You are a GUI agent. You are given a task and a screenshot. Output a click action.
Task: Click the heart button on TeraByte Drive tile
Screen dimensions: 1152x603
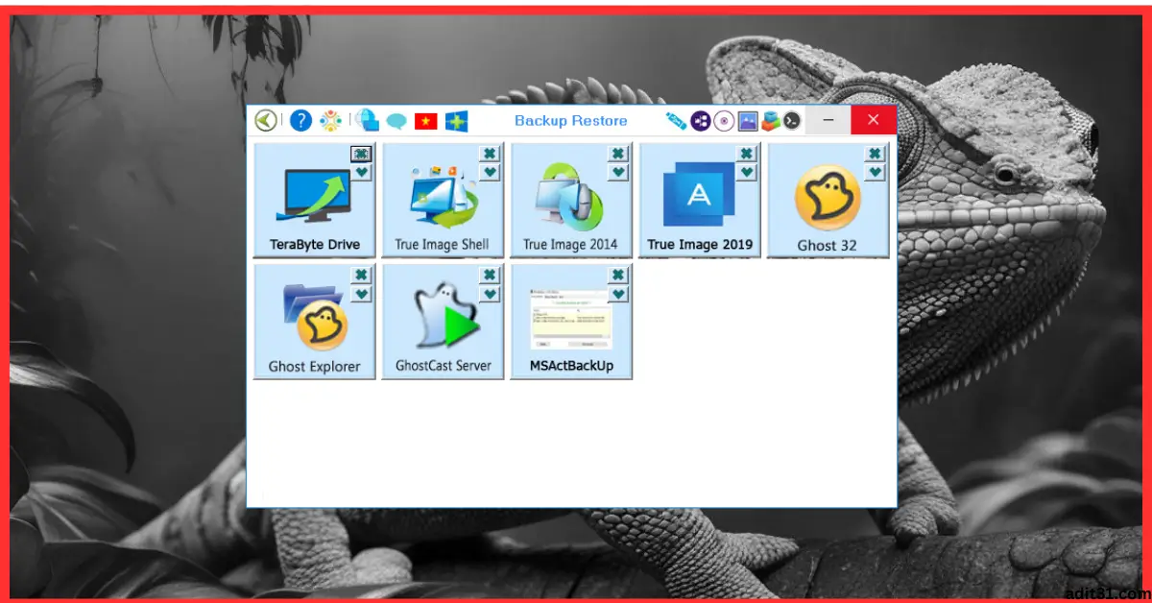point(361,172)
